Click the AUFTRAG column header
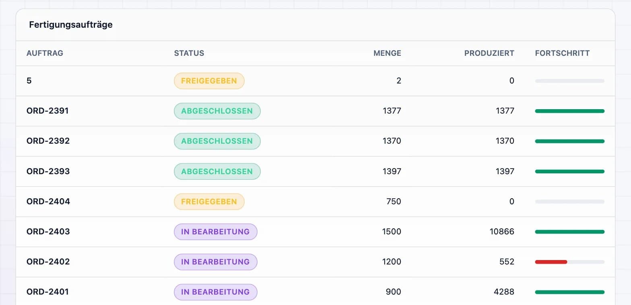631x305 pixels. [45, 53]
